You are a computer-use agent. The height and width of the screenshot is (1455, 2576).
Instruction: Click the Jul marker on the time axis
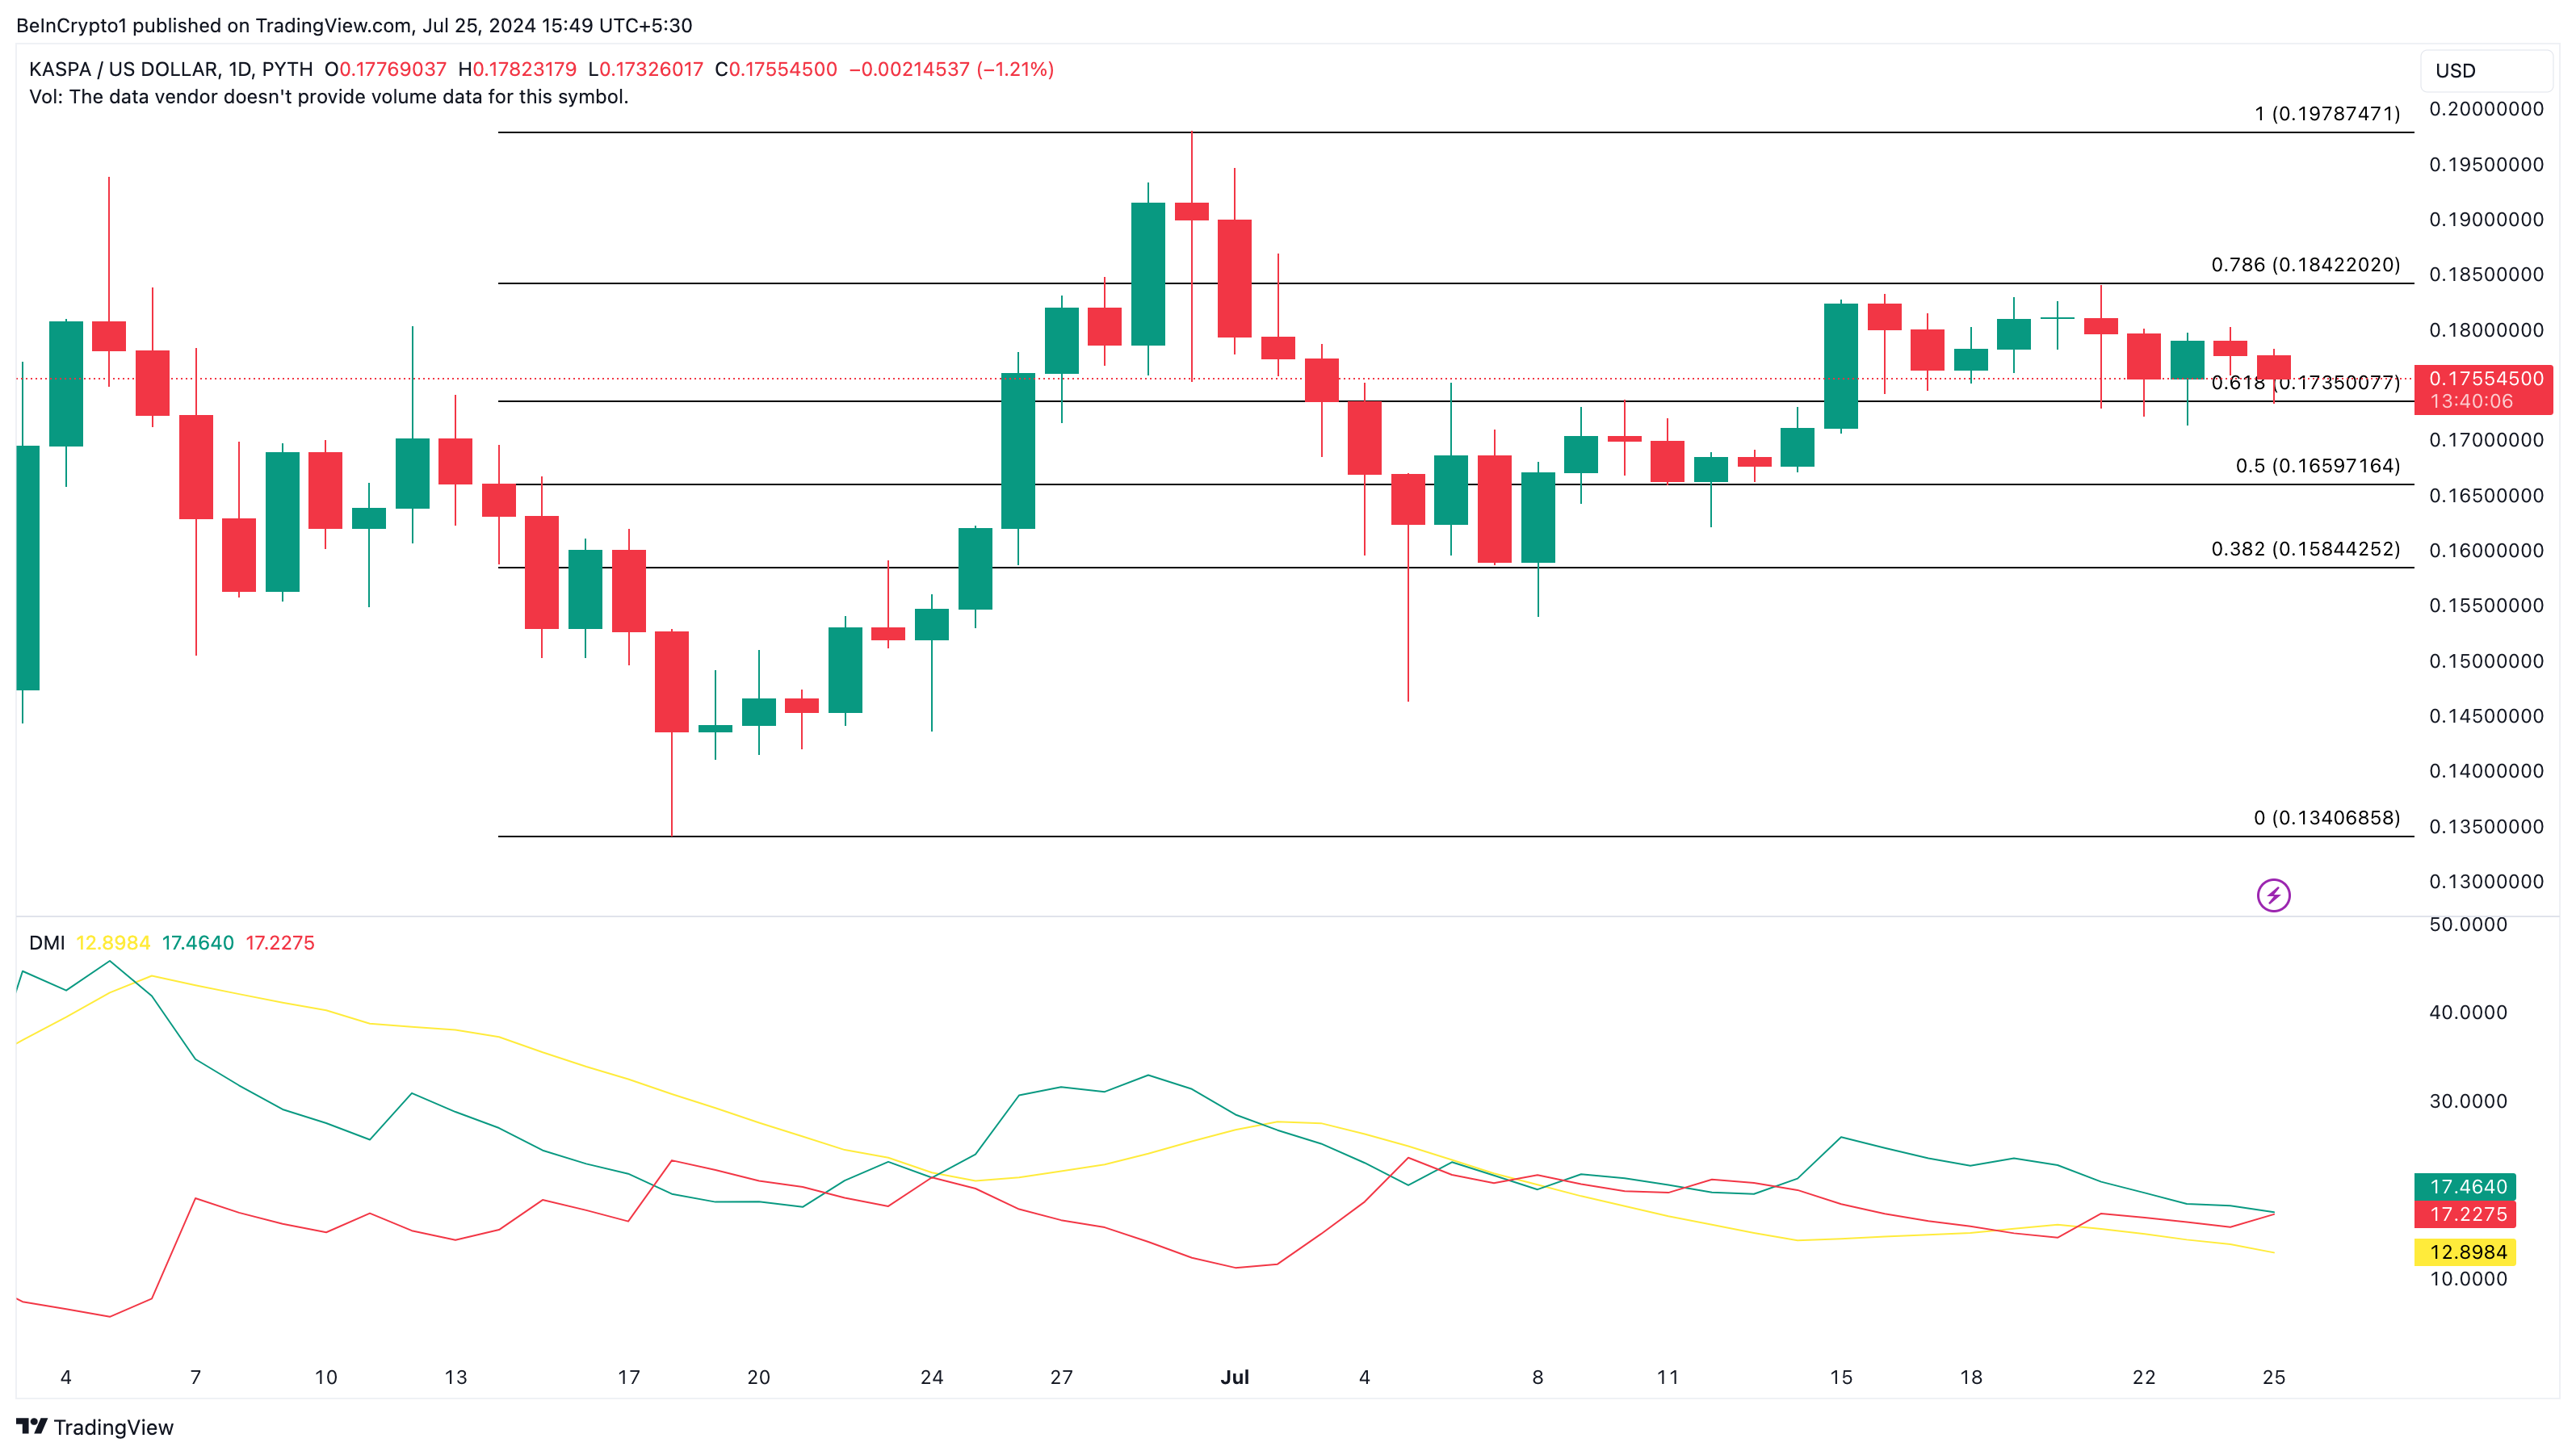(x=1234, y=1377)
